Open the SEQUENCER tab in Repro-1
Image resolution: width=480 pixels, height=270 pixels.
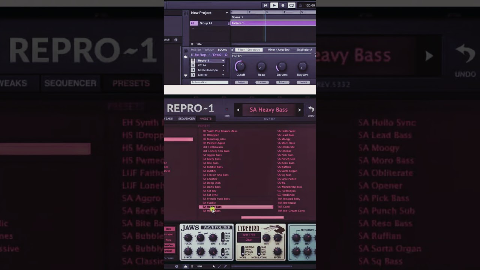(186, 118)
